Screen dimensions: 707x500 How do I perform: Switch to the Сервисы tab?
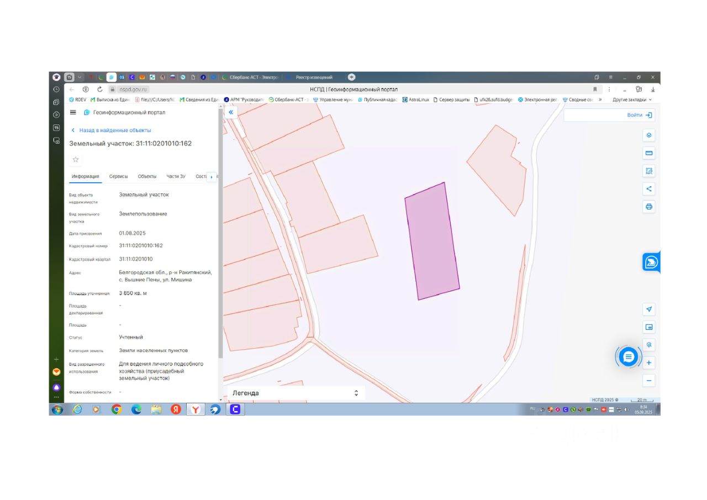(118, 176)
